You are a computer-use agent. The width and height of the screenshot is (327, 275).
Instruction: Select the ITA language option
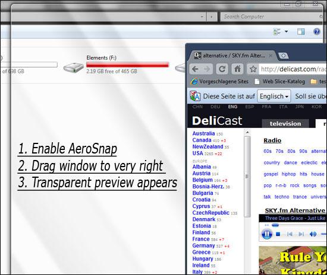(x=284, y=107)
